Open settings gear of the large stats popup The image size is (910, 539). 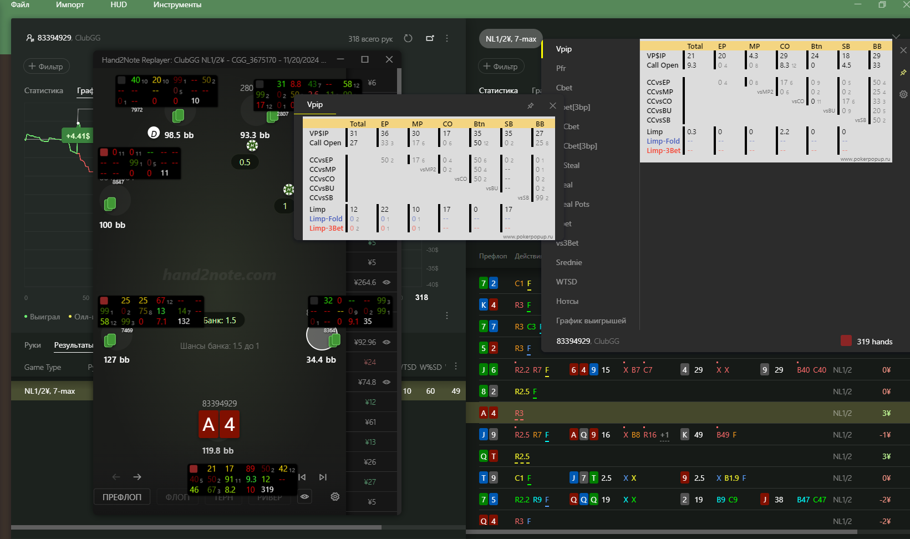point(903,94)
